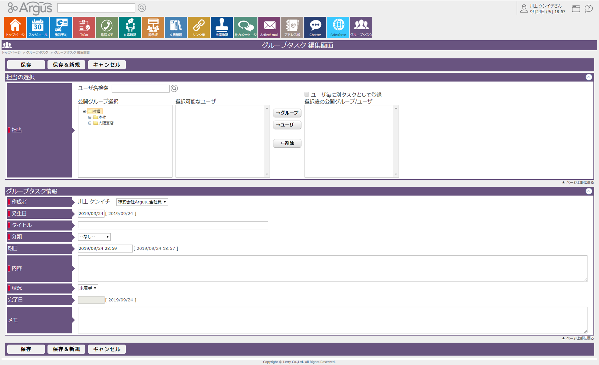
Task: Open the 施設予約 facility booking icon
Action: pos(61,28)
